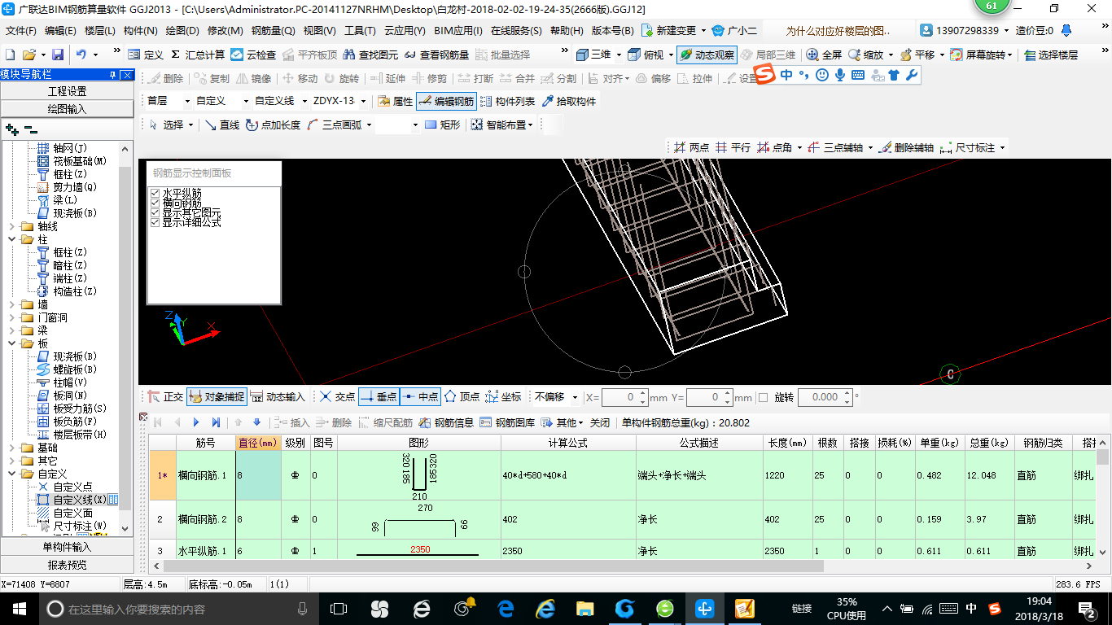Viewport: 1112px width, 625px height.
Task: Open 属性 properties panel
Action: 396,101
